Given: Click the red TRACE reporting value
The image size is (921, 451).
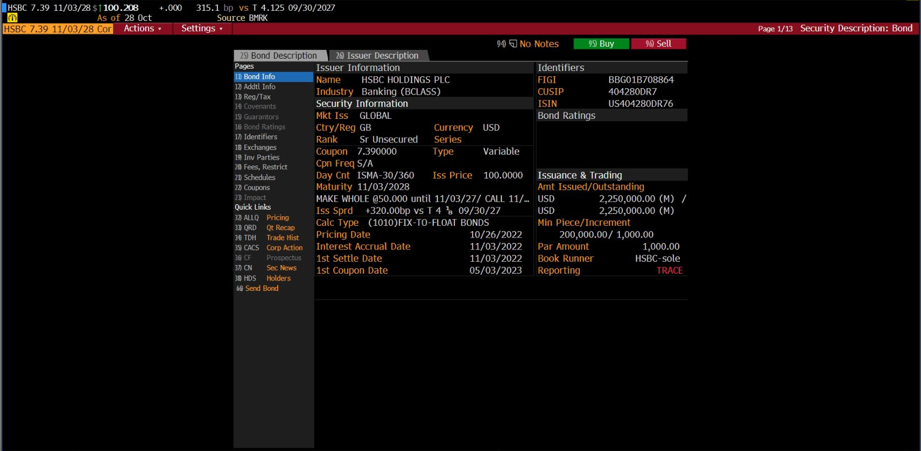Looking at the screenshot, I should (670, 270).
